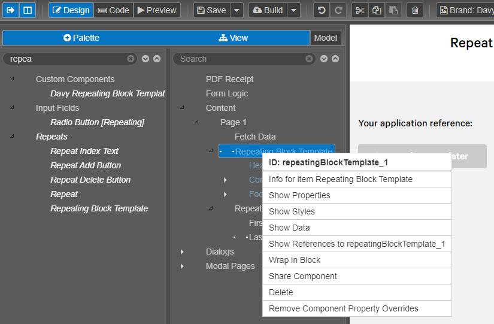
Task: Click the Undo icon
Action: pos(322,10)
